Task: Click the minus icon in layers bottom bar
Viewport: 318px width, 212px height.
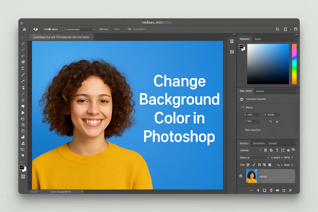Action: click(x=251, y=190)
